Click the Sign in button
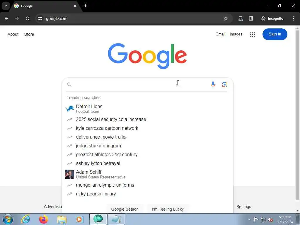 [x=275, y=34]
